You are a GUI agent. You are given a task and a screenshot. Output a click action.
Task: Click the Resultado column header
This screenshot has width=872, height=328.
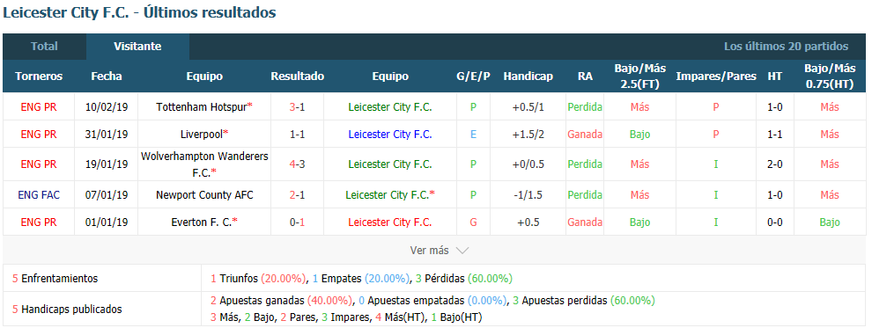(x=297, y=77)
